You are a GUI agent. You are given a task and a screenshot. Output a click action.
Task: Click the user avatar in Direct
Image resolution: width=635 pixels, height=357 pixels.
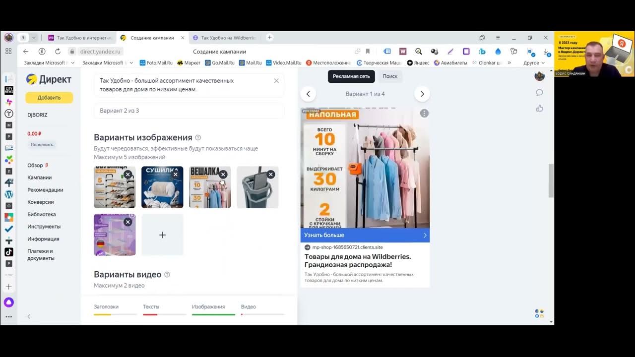[540, 76]
